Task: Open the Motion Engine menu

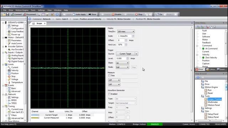Action: [22, 10]
